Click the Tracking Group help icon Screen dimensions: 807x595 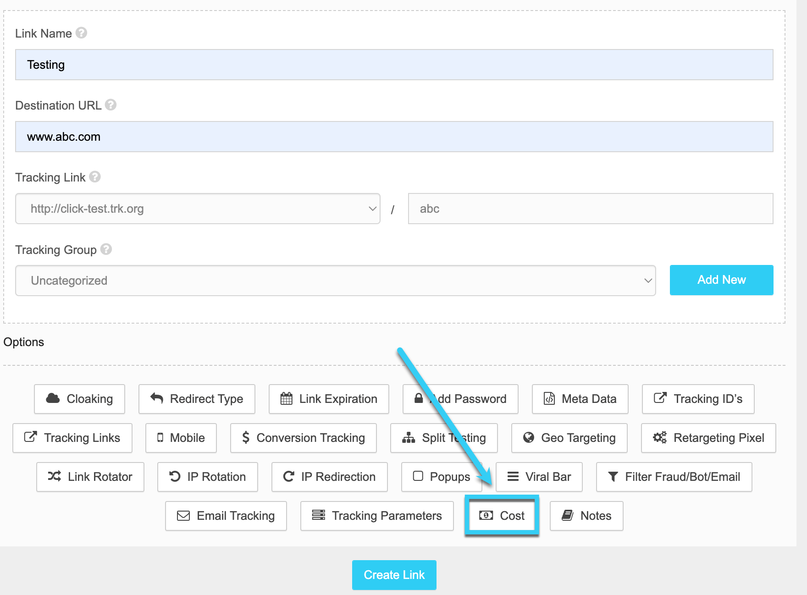coord(106,249)
